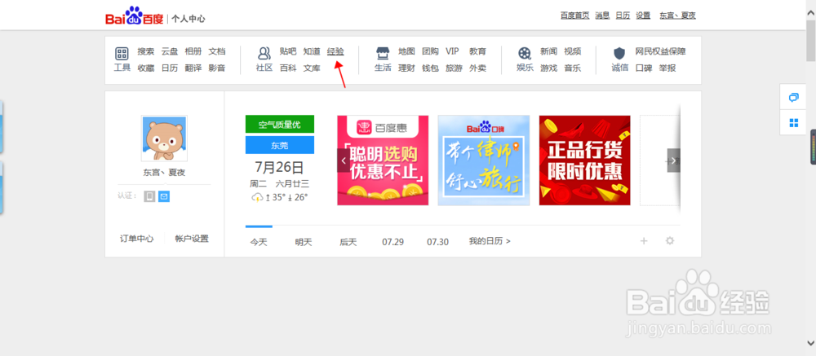Select the 后天 calendar tab
Viewport: 816px width, 356px height.
(x=348, y=242)
